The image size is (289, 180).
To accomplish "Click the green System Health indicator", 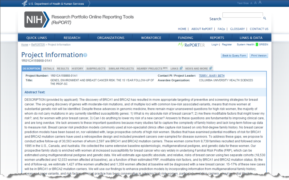I will pyautogui.click(x=257, y=44).
